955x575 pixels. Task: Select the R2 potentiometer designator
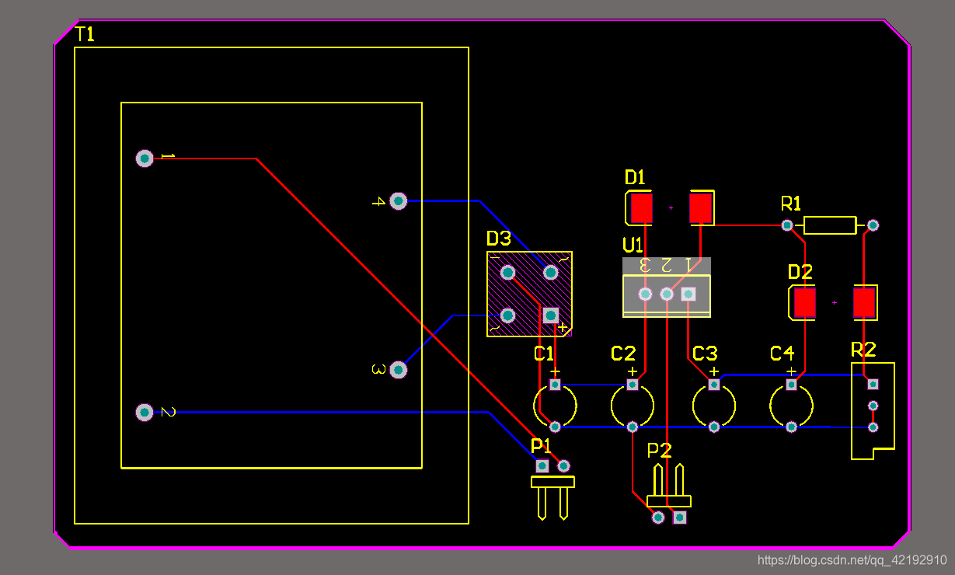coord(863,349)
